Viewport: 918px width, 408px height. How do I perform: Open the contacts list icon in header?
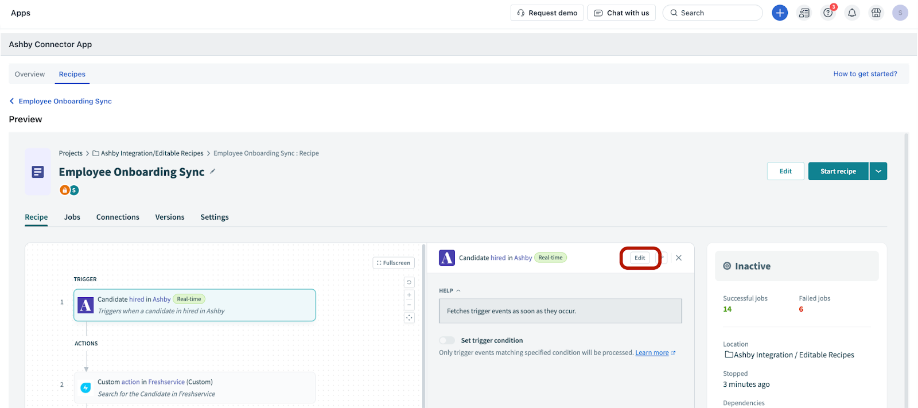[x=804, y=13]
